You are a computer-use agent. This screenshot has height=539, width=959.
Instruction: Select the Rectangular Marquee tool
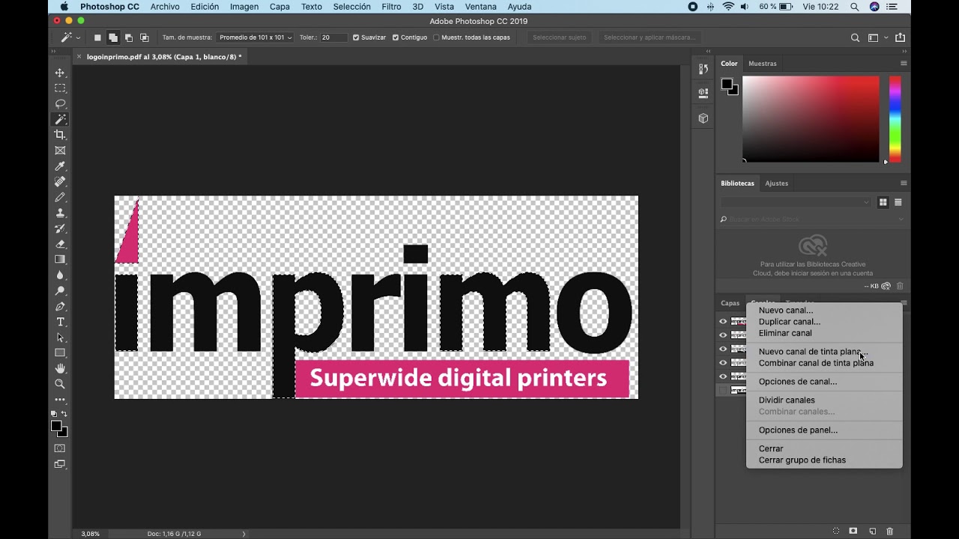(60, 88)
